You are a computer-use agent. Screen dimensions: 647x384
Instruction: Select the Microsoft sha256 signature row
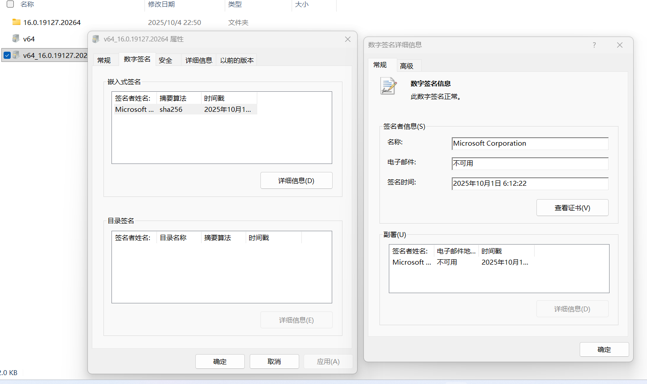[183, 110]
